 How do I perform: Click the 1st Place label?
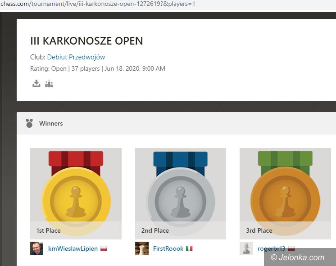[x=49, y=230]
